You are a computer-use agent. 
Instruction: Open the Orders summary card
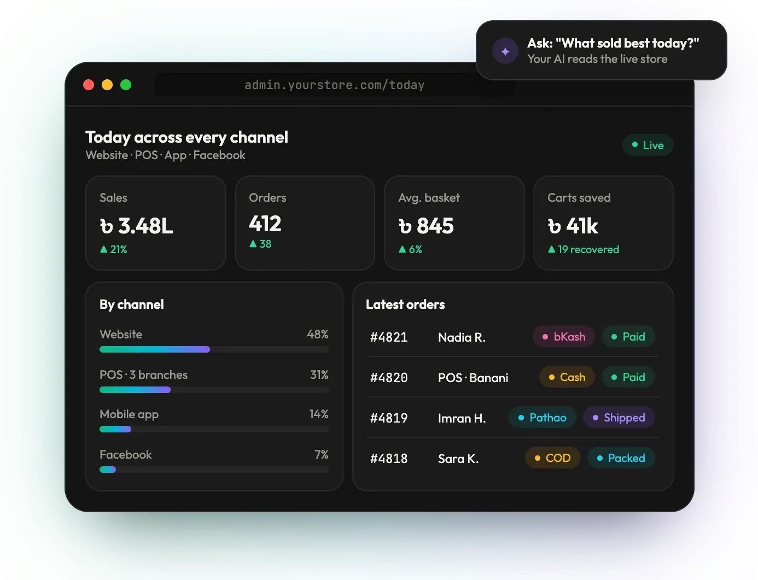point(305,223)
